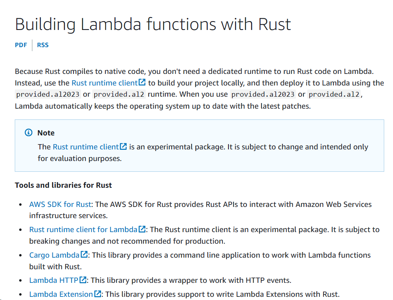Open the Cargo Lambda link
The width and height of the screenshot is (393, 300).
[54, 255]
